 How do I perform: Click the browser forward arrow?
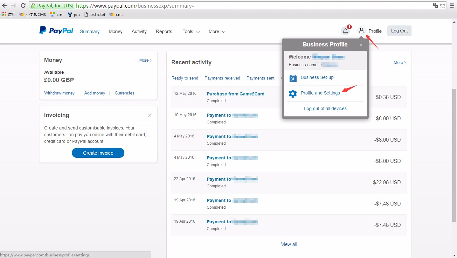tap(14, 5)
